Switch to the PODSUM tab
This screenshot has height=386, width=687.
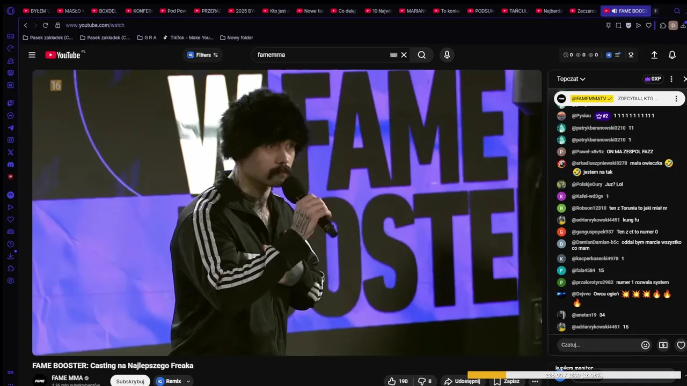[480, 11]
